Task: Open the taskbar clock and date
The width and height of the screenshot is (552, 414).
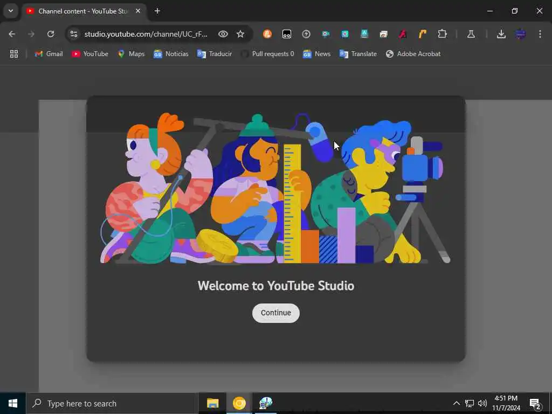Action: point(506,403)
